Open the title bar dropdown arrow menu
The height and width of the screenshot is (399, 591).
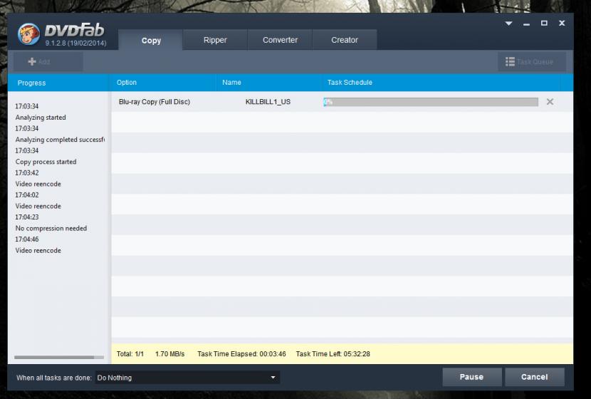[x=508, y=24]
